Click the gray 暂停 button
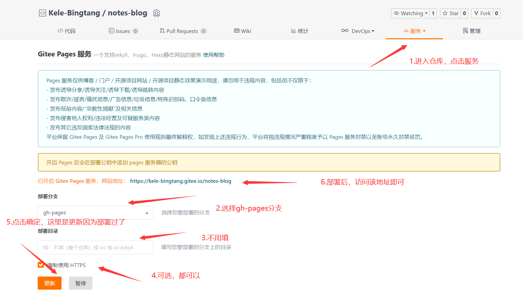Screen dimensions: 523x294 click(81, 283)
